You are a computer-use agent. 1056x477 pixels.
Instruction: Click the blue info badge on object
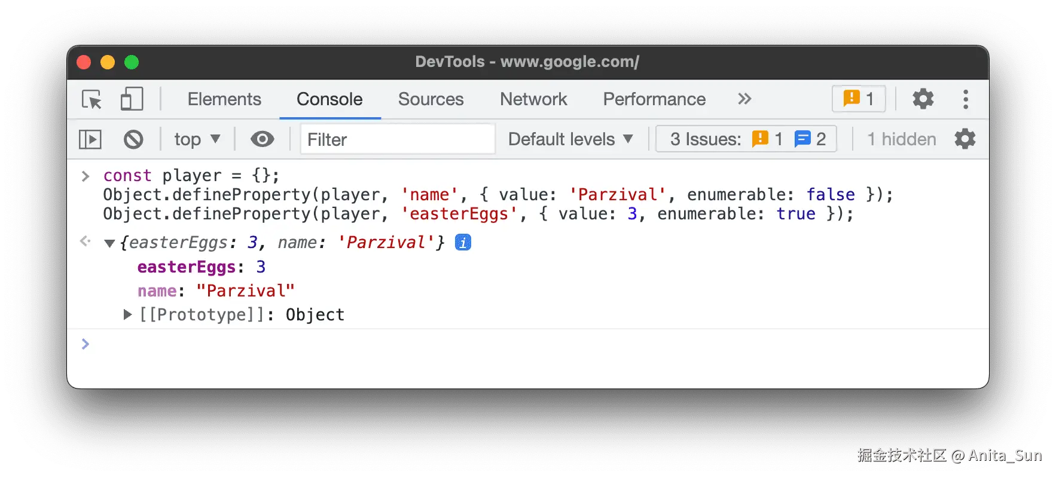click(x=463, y=243)
